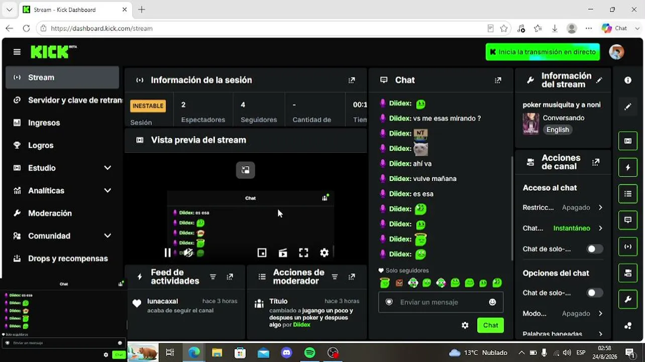Image resolution: width=645 pixels, height=362 pixels.
Task: Edit stream info with the header pencil icon
Action: (599, 80)
